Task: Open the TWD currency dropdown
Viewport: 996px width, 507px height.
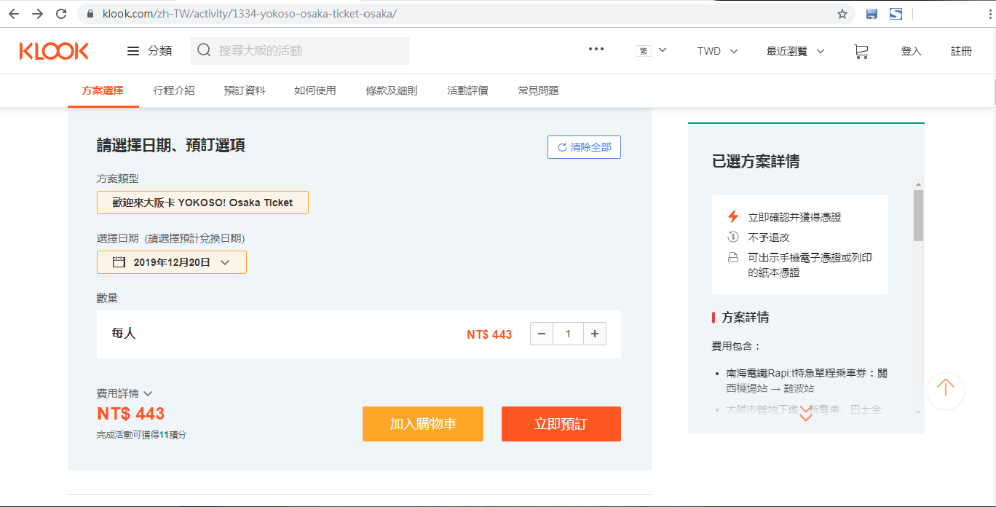Action: (x=717, y=51)
